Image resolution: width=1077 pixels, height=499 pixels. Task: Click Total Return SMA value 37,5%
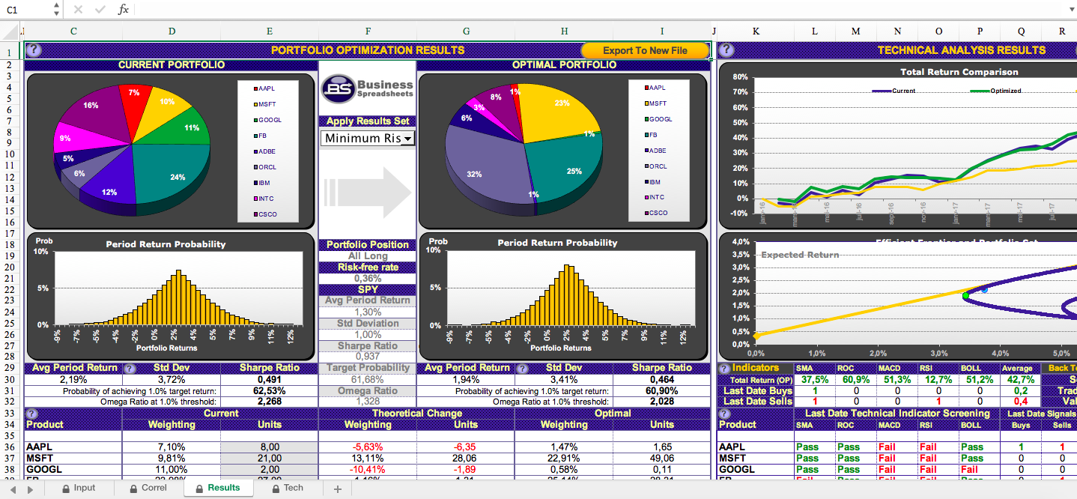[x=814, y=380]
